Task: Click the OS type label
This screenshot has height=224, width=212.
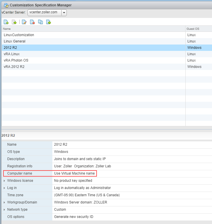Action: click(x=13, y=152)
